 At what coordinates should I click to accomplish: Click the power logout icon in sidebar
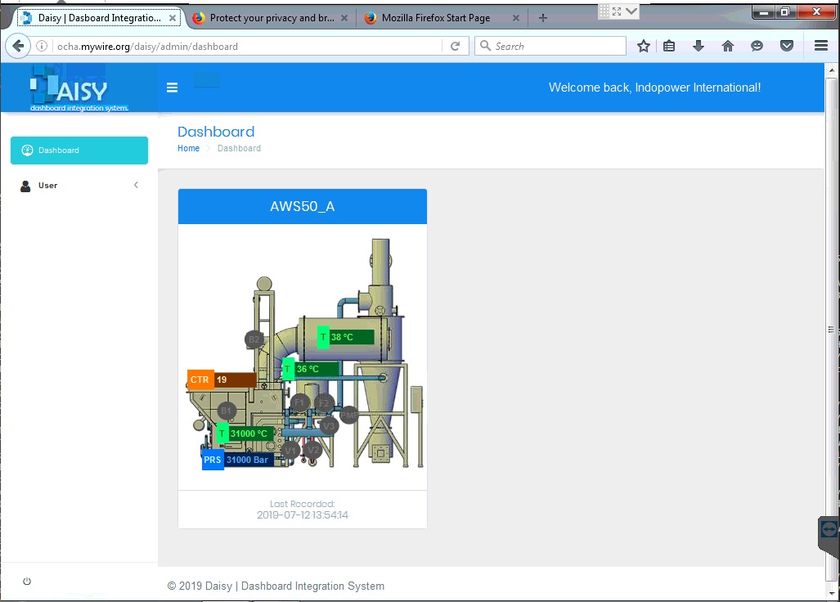[x=27, y=582]
